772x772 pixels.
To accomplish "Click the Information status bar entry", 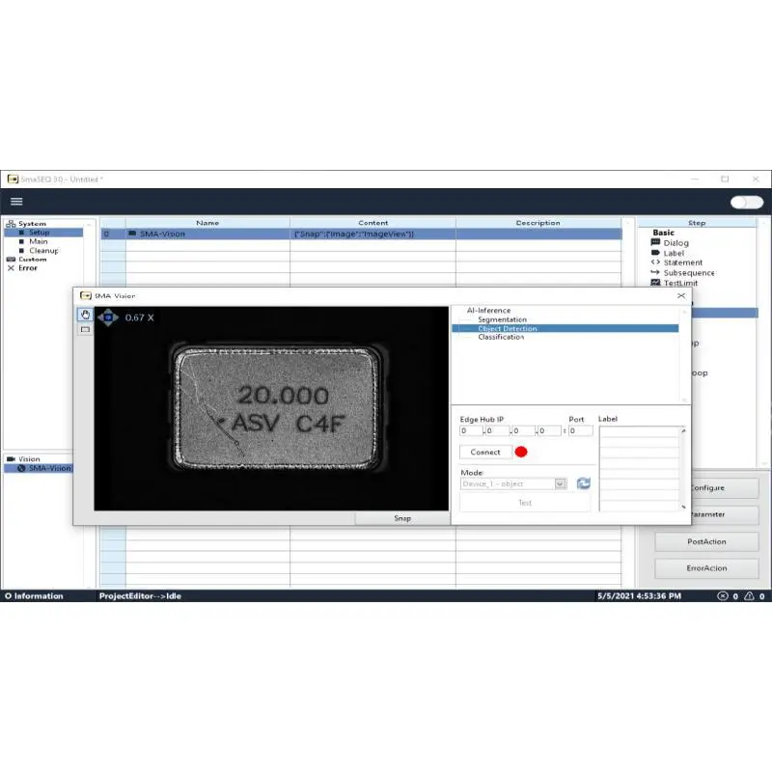I will [34, 596].
